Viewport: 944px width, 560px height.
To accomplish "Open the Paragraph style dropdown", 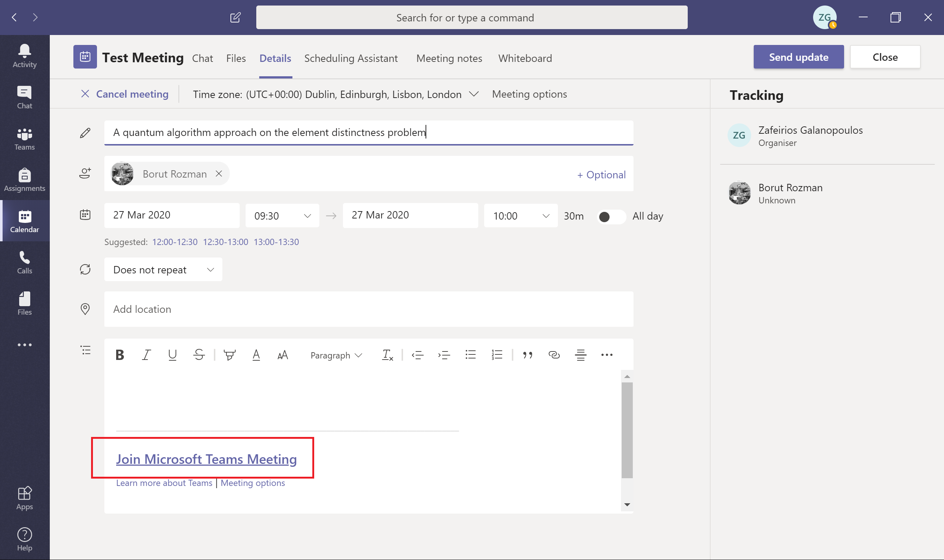I will point(336,355).
